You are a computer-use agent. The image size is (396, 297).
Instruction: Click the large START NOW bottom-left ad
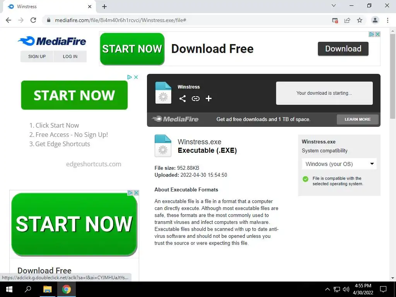[74, 224]
